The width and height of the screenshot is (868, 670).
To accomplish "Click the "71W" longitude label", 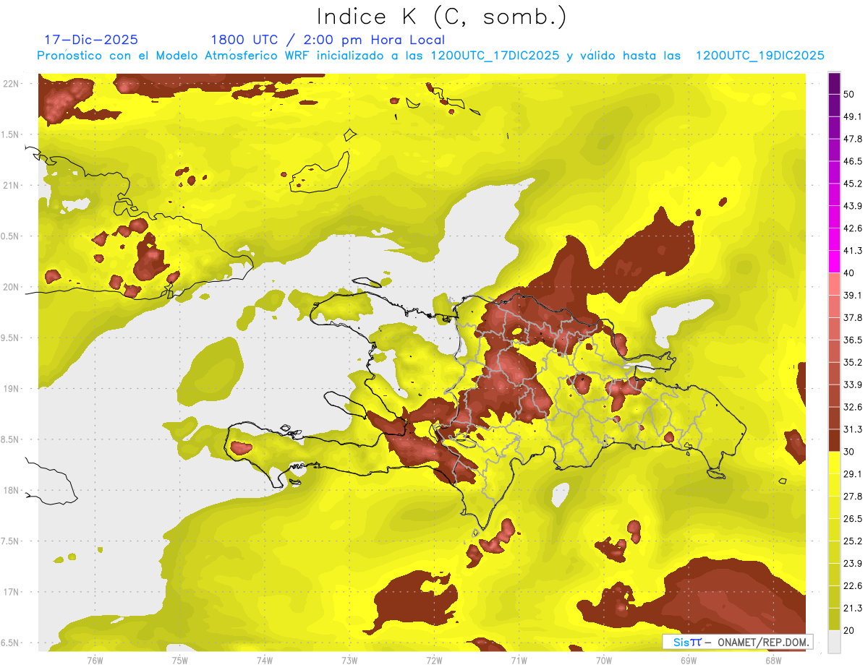I will pos(519,660).
